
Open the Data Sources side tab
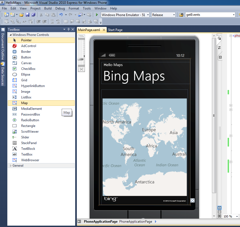(3, 74)
